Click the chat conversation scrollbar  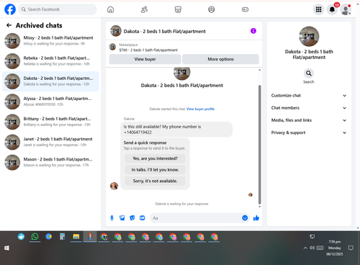click(x=259, y=145)
